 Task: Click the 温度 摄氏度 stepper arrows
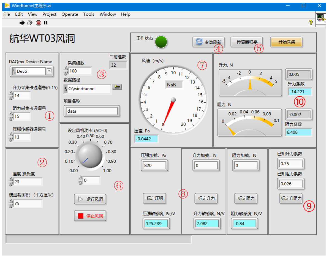11,182
